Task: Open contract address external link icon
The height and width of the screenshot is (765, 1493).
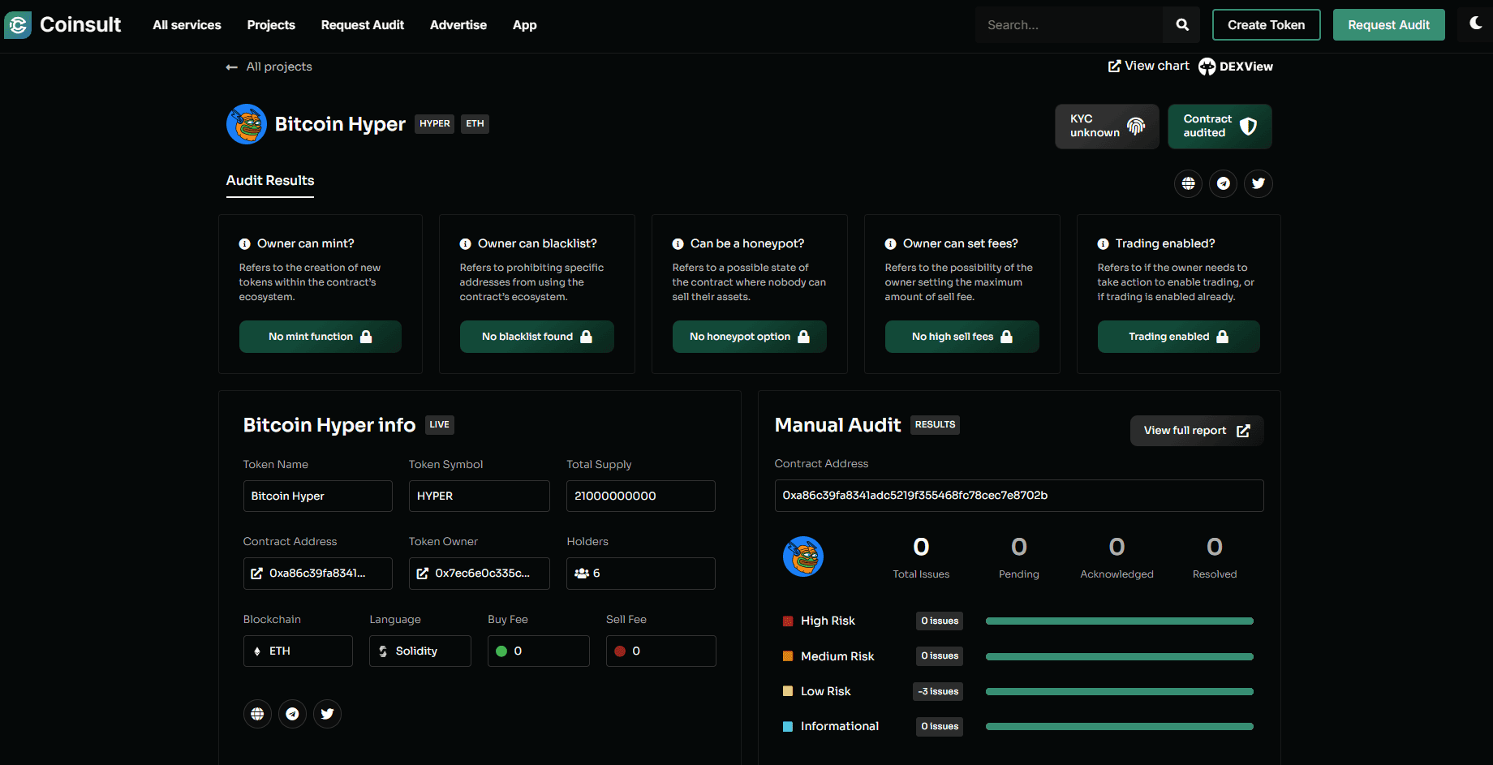Action: click(x=257, y=574)
